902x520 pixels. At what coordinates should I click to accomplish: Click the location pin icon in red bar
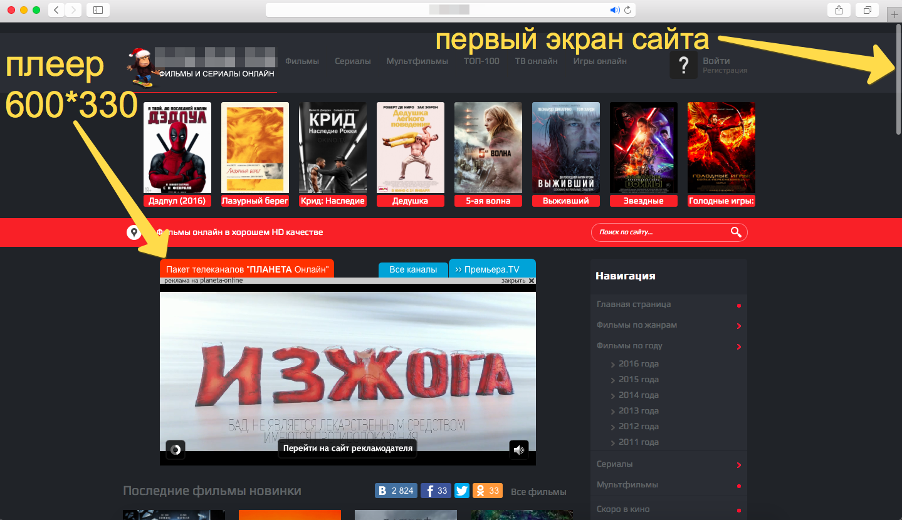(x=134, y=232)
